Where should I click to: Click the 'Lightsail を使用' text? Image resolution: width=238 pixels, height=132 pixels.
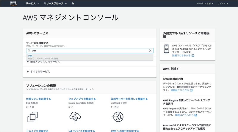tap(119, 103)
